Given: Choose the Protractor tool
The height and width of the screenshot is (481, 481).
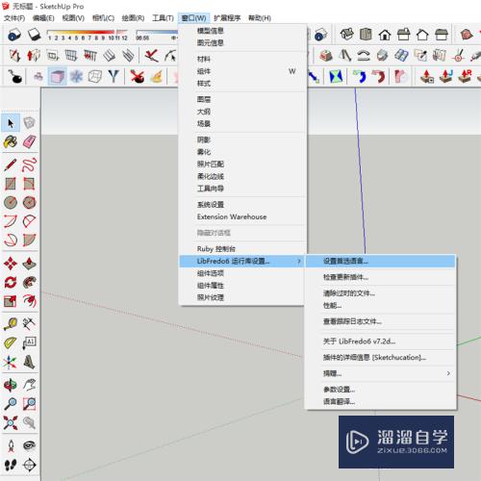Looking at the screenshot, I should (x=11, y=342).
